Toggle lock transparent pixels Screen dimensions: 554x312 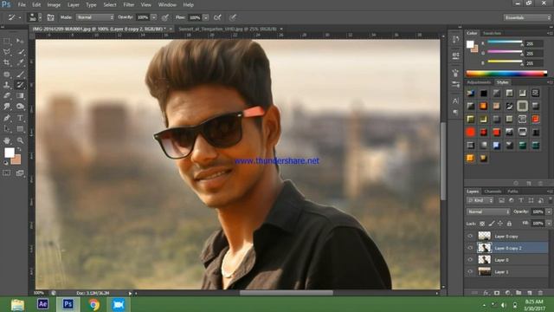point(482,224)
